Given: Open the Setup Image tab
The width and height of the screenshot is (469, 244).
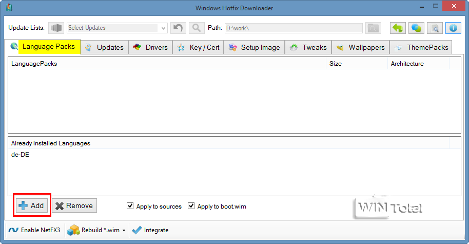Looking at the screenshot, I should click(x=254, y=47).
